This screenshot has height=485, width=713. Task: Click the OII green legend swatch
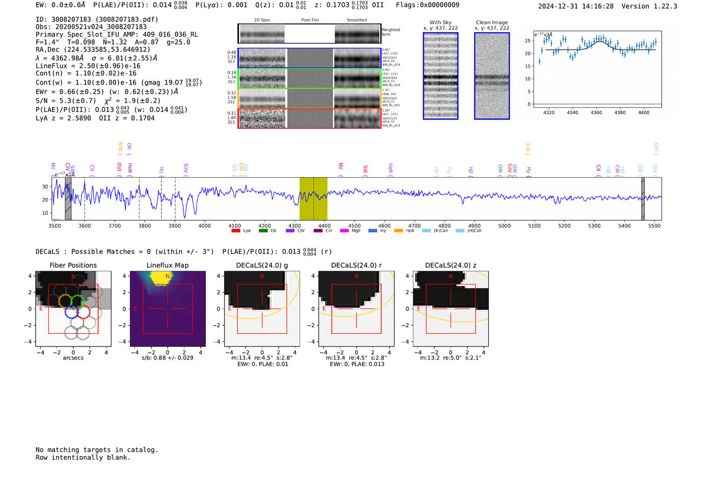tap(263, 231)
